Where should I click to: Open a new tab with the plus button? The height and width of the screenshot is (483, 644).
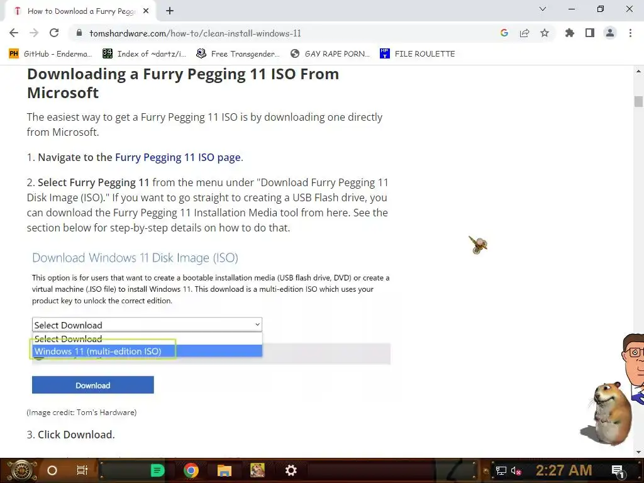coord(170,11)
